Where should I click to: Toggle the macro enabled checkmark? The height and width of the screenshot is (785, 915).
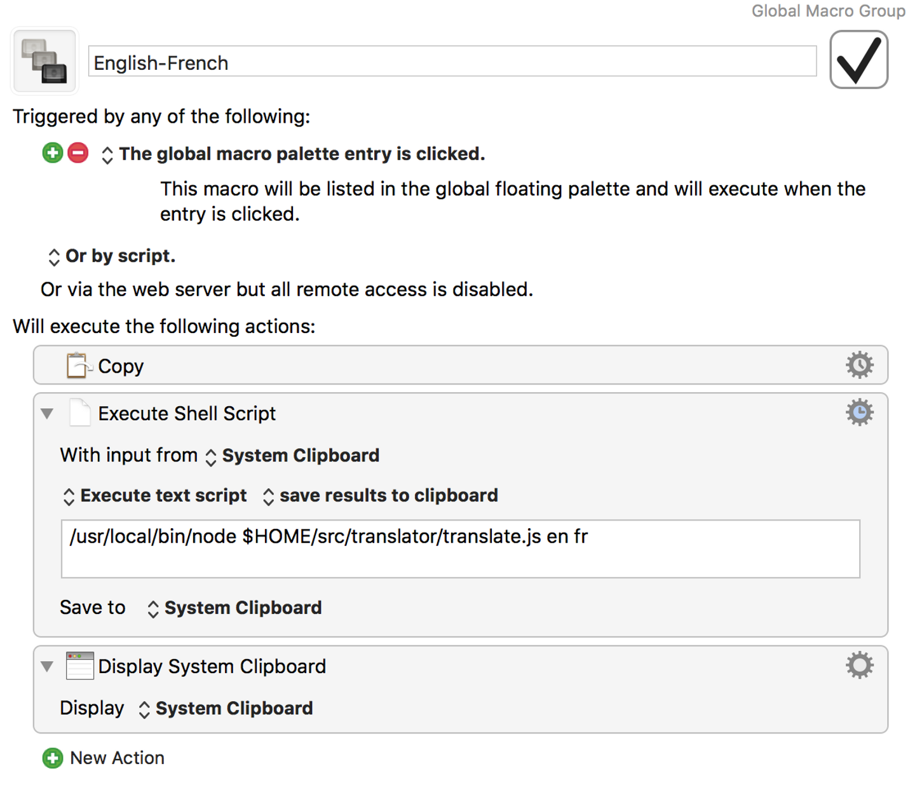click(858, 59)
